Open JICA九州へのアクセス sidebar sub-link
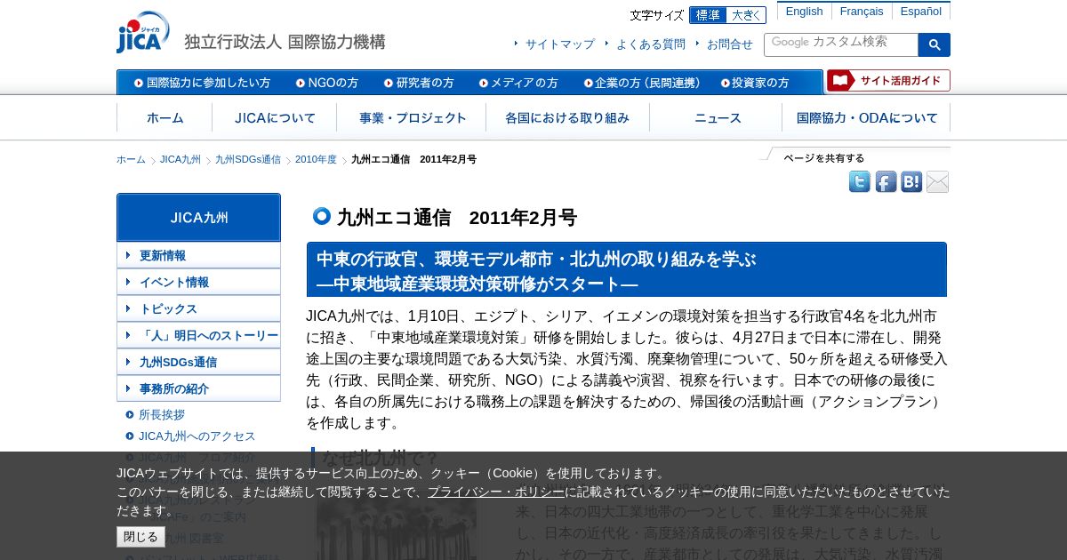Image resolution: width=1067 pixels, height=560 pixels. point(197,436)
